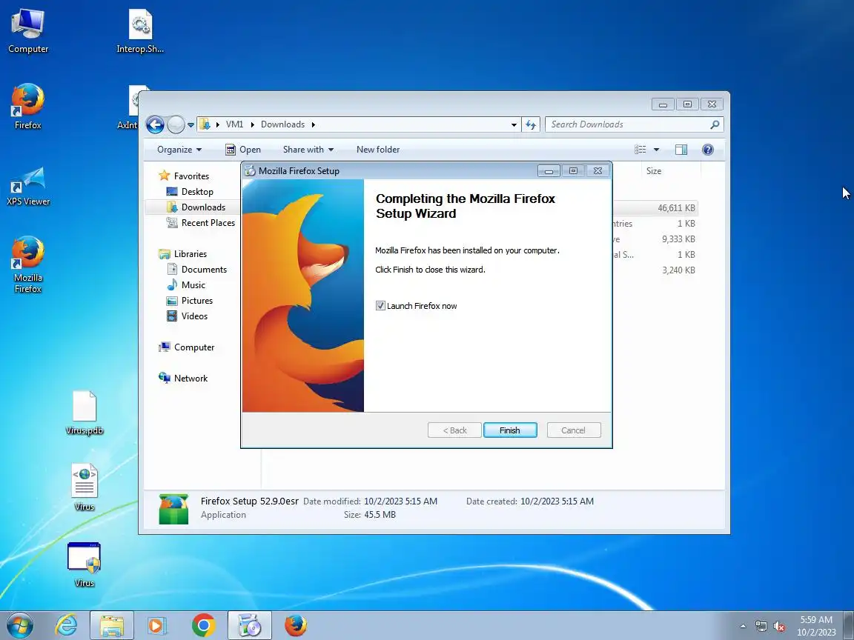Select the Firefox desktop shortcut
This screenshot has width=854, height=640.
(x=27, y=106)
